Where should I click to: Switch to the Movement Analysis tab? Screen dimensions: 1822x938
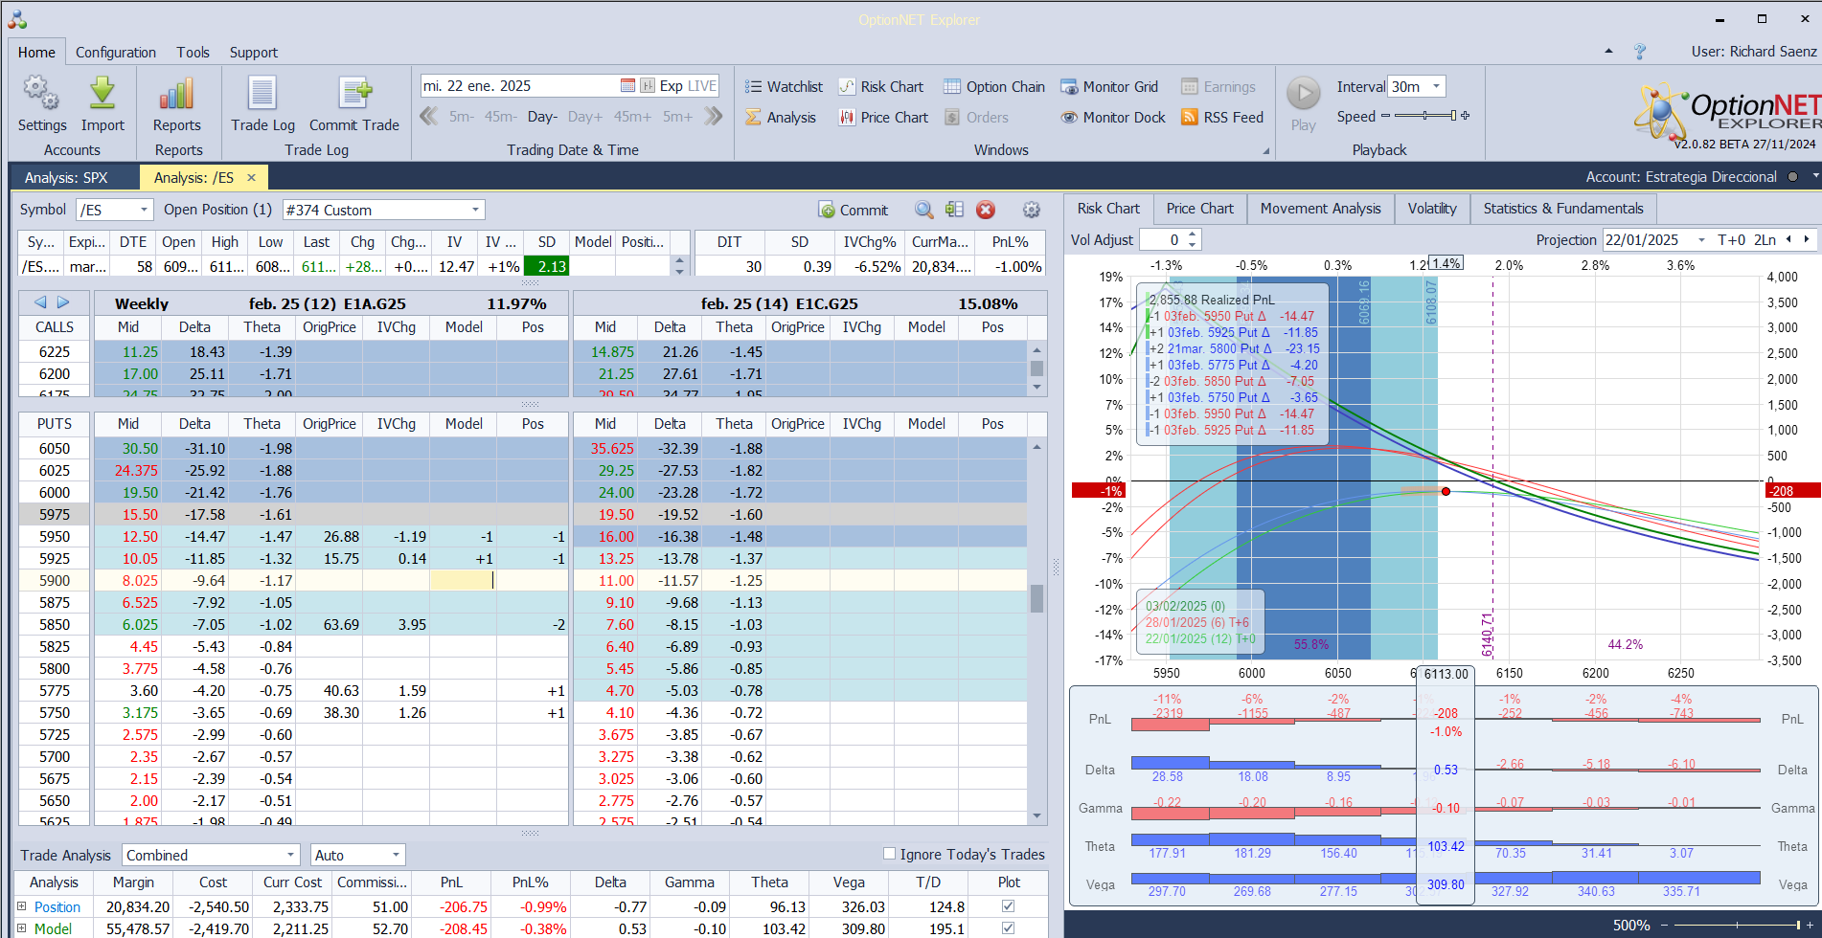1320,209
